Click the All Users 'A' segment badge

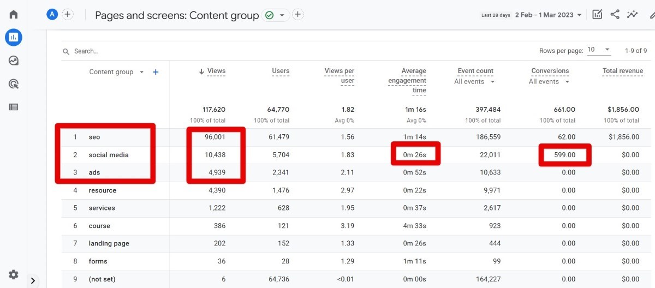coord(52,15)
